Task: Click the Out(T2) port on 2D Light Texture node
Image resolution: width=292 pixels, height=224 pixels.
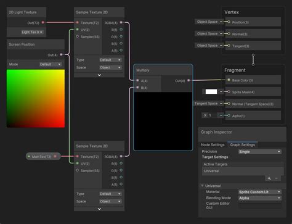Action: [x=43, y=22]
